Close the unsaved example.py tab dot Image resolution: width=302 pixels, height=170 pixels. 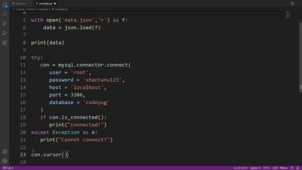[x=55, y=3]
